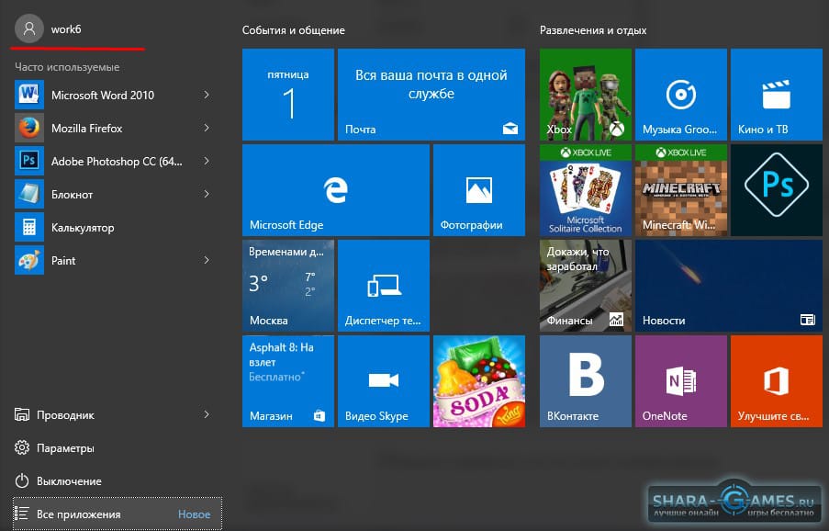Launch Microsoft Edge tile
This screenshot has width=829, height=531.
click(336, 190)
